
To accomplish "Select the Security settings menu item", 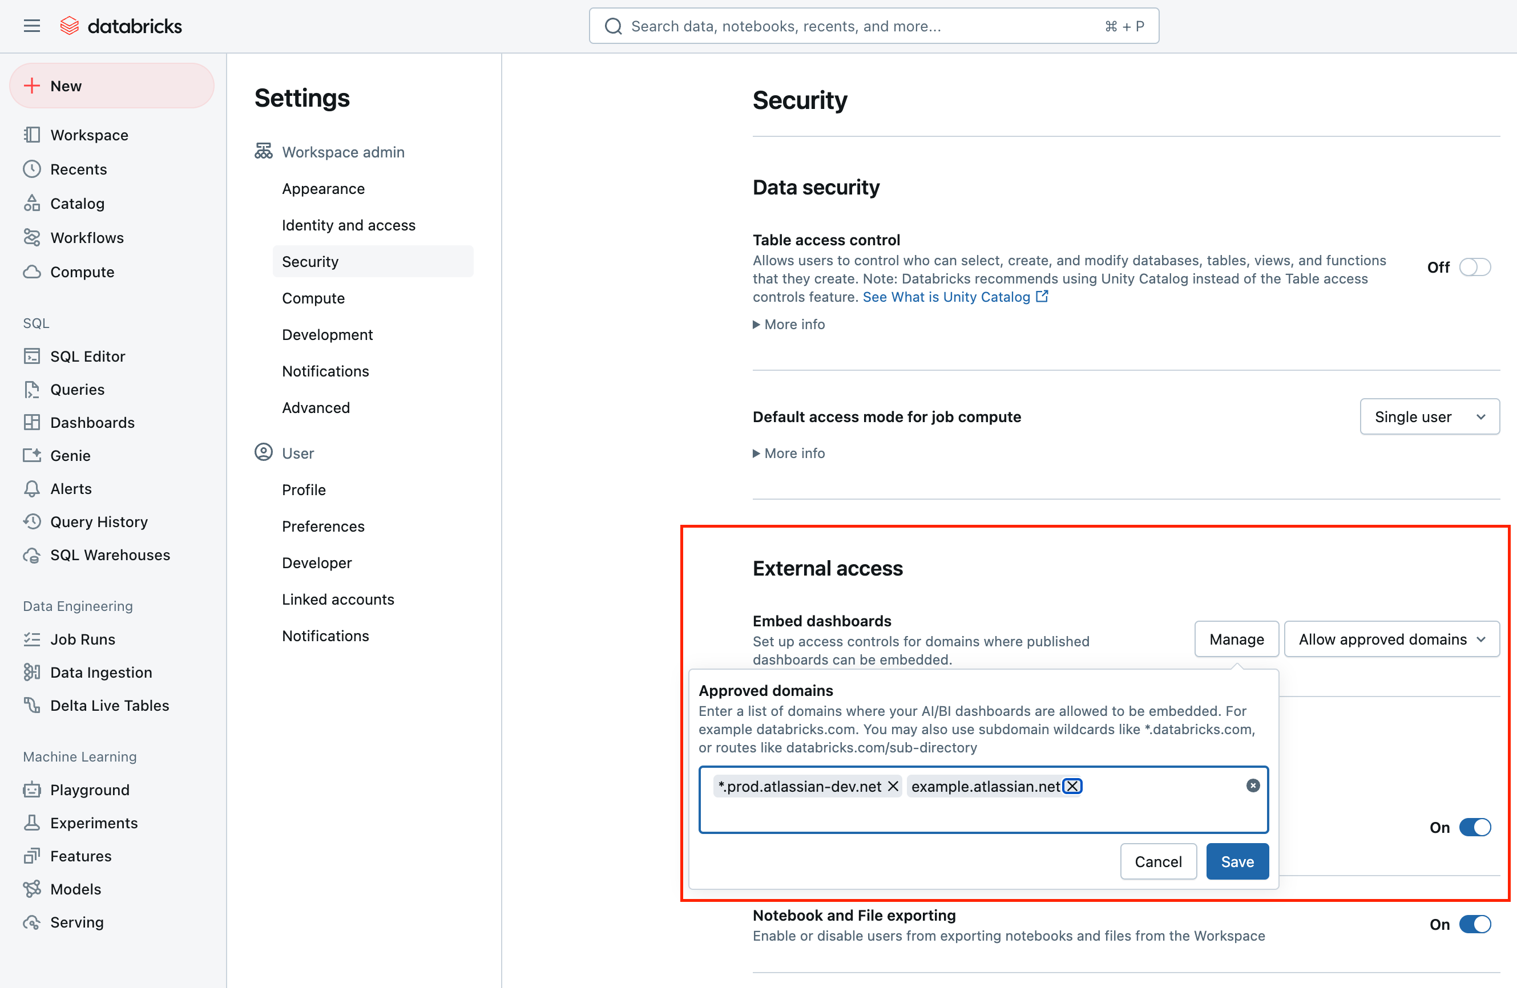I will 309,261.
